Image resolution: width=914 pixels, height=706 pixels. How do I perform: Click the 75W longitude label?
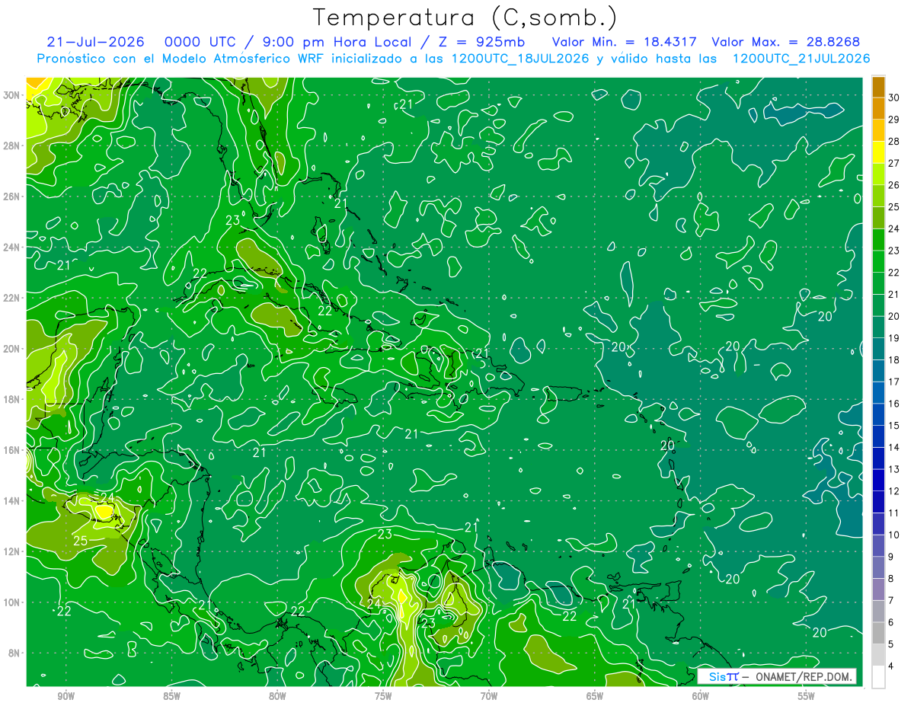coord(383,696)
